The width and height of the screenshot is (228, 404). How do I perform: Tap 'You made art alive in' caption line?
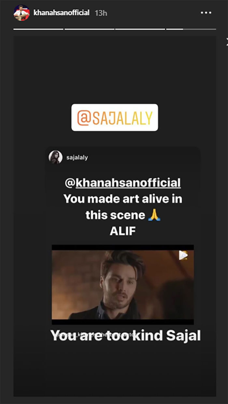(123, 199)
